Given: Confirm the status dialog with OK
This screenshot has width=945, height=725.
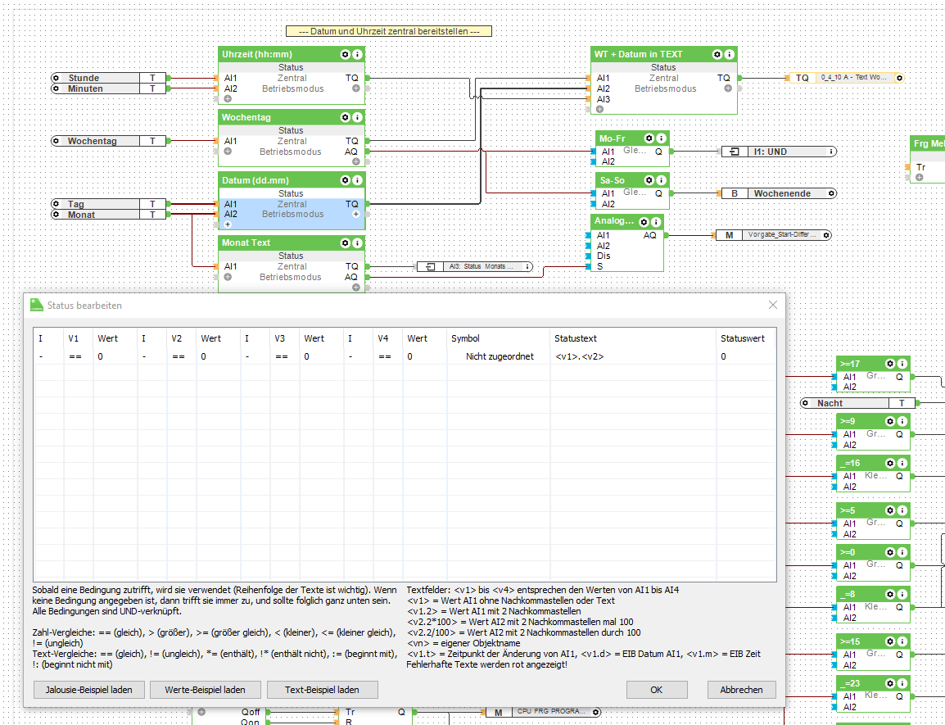Looking at the screenshot, I should (x=656, y=690).
